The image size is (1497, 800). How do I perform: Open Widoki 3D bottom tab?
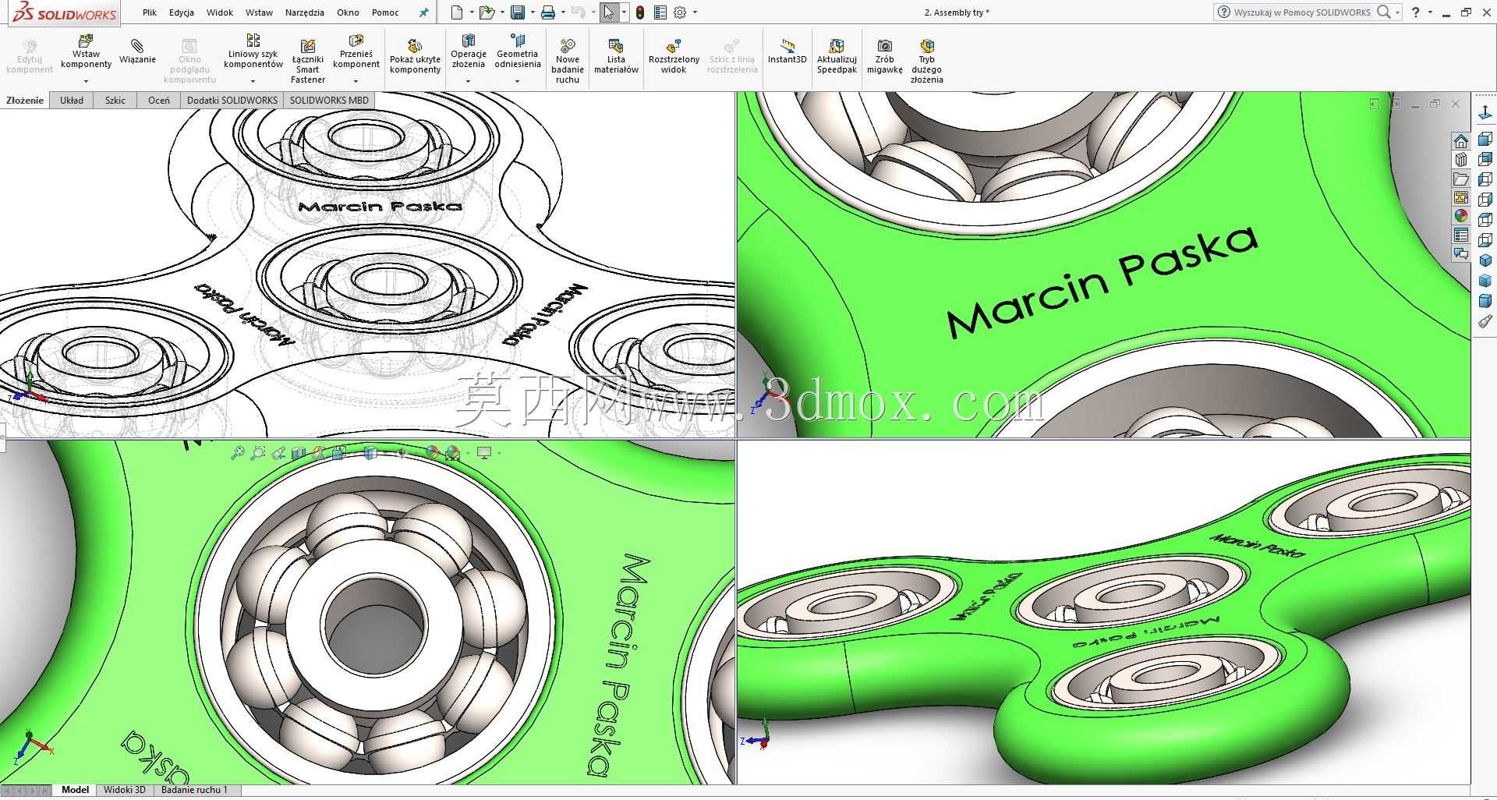click(125, 790)
